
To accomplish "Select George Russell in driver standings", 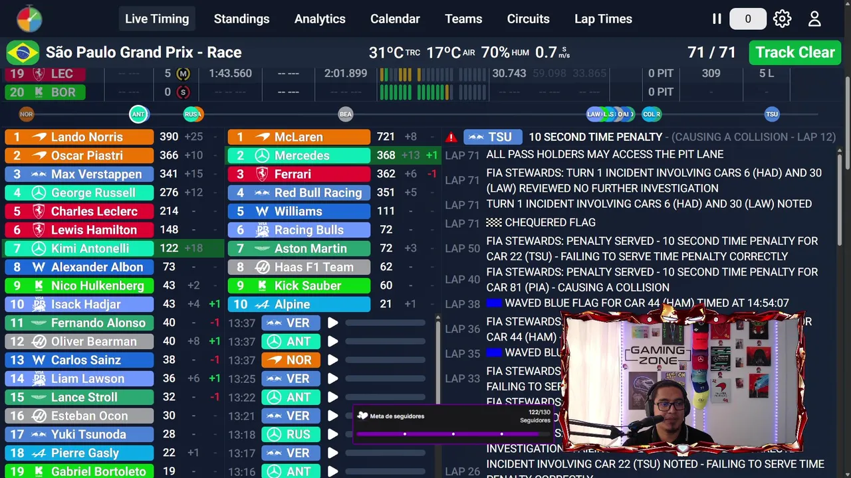I will tap(79, 193).
